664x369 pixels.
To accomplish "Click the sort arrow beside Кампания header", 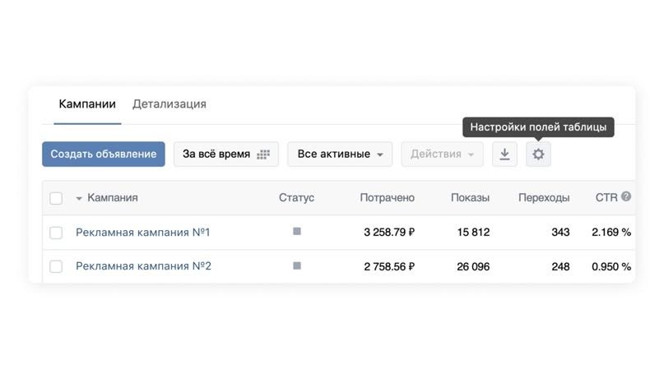I will (x=79, y=199).
